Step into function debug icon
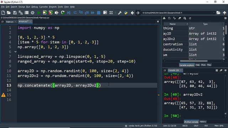Viewport: 228px width, 128px height. (81, 13)
